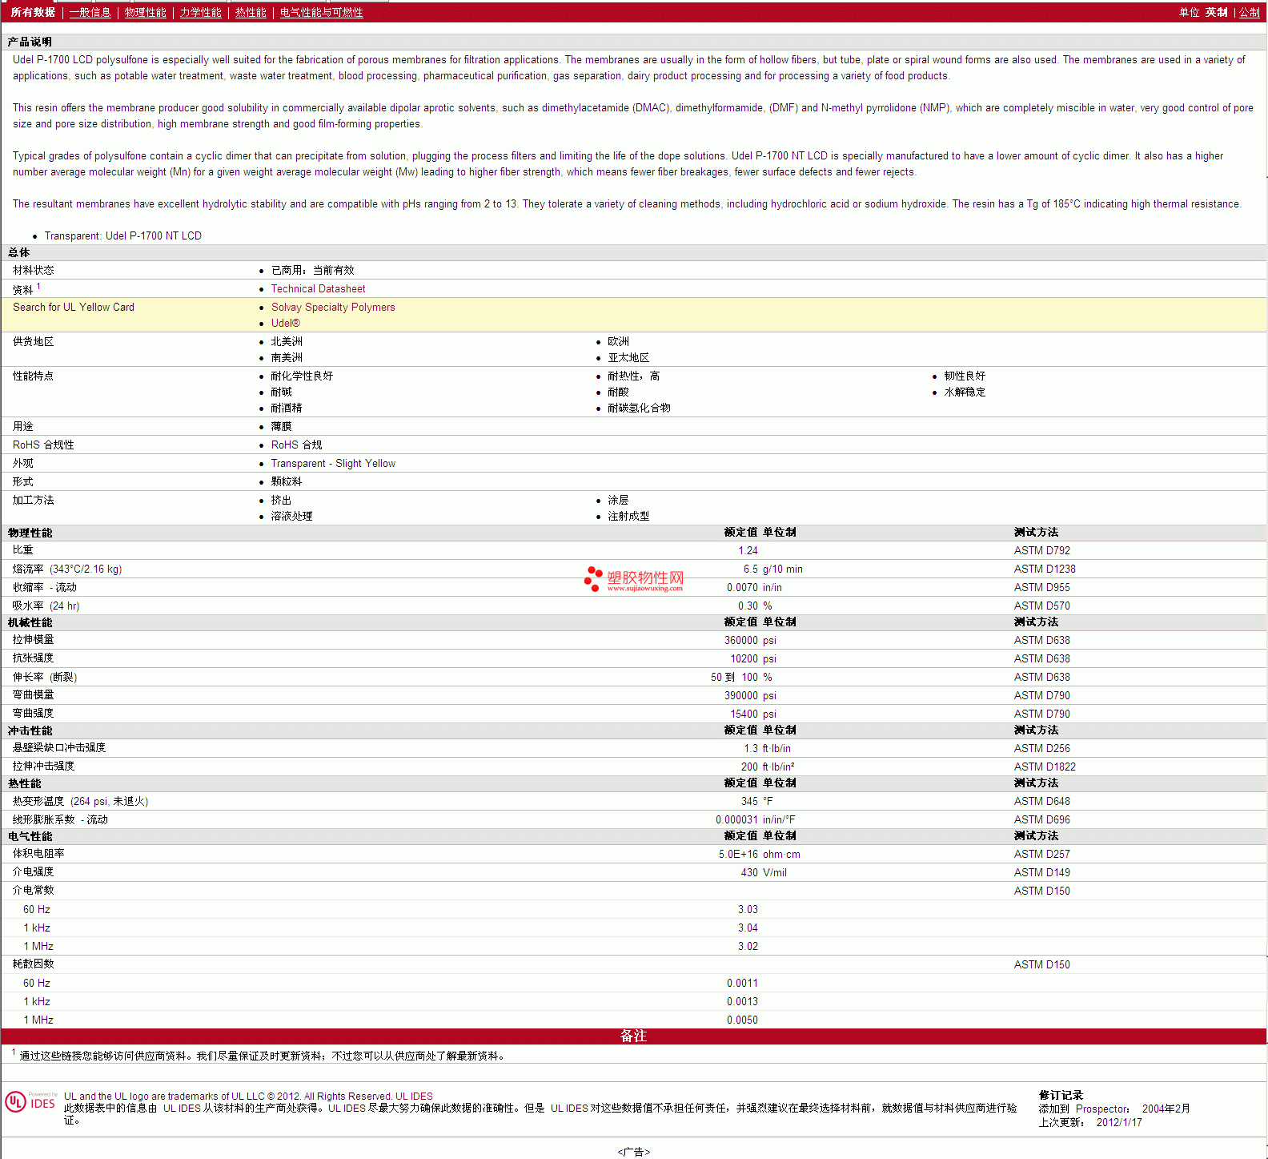The height and width of the screenshot is (1159, 1268).
Task: Switch units to 公制
Action: 1250,12
